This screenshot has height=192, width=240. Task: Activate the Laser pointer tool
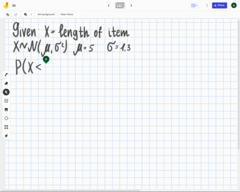pos(6,135)
